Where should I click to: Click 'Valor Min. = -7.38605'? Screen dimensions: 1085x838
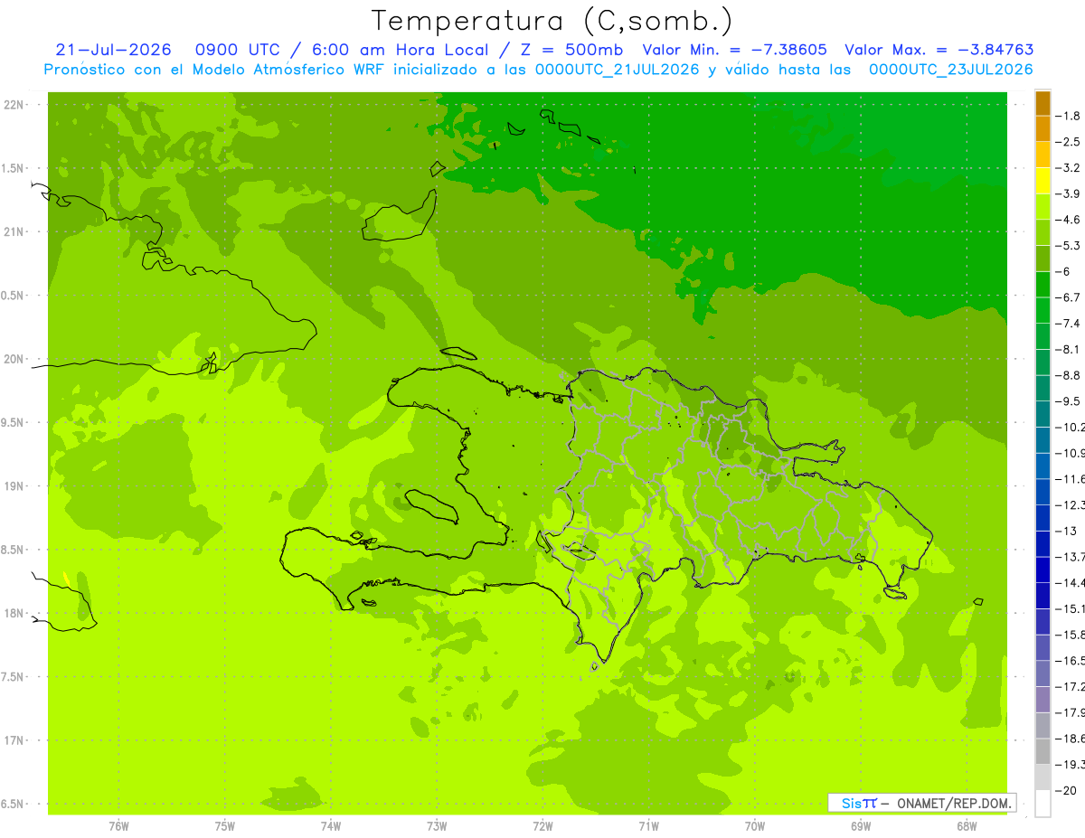coord(734,50)
